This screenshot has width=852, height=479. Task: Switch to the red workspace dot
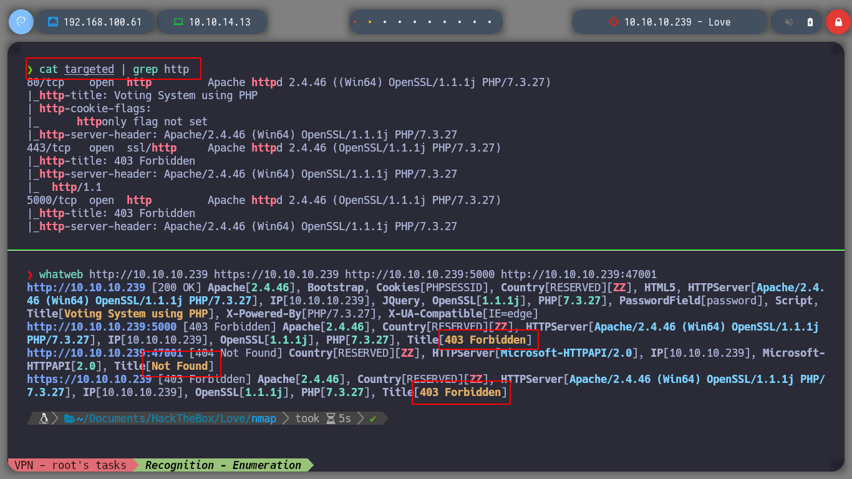click(x=355, y=22)
